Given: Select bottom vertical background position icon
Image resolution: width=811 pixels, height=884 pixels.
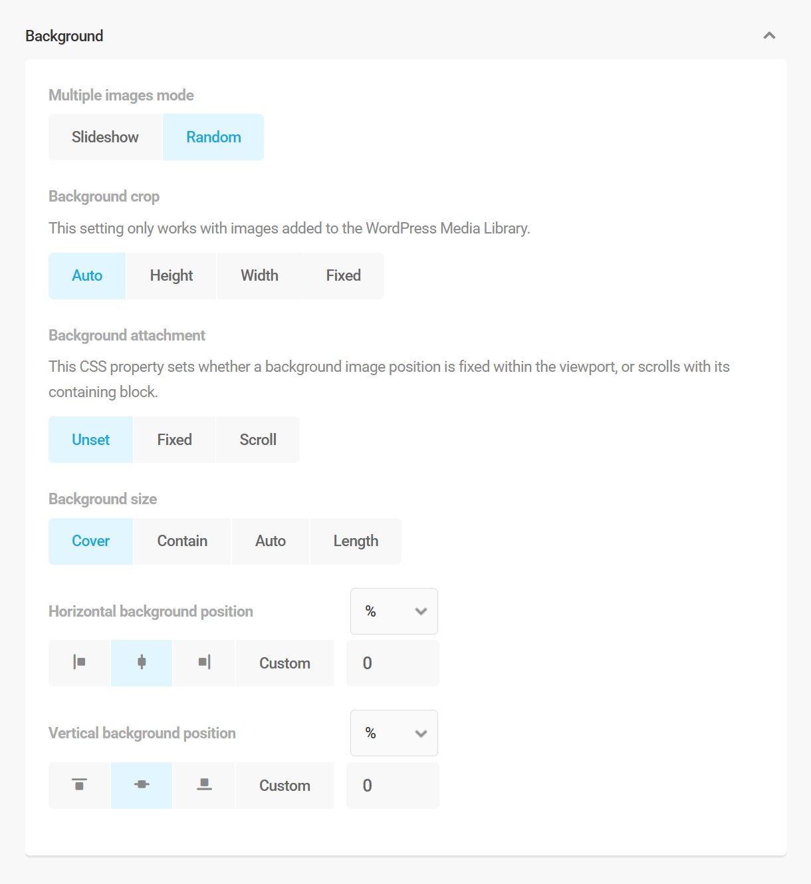Looking at the screenshot, I should tap(203, 785).
